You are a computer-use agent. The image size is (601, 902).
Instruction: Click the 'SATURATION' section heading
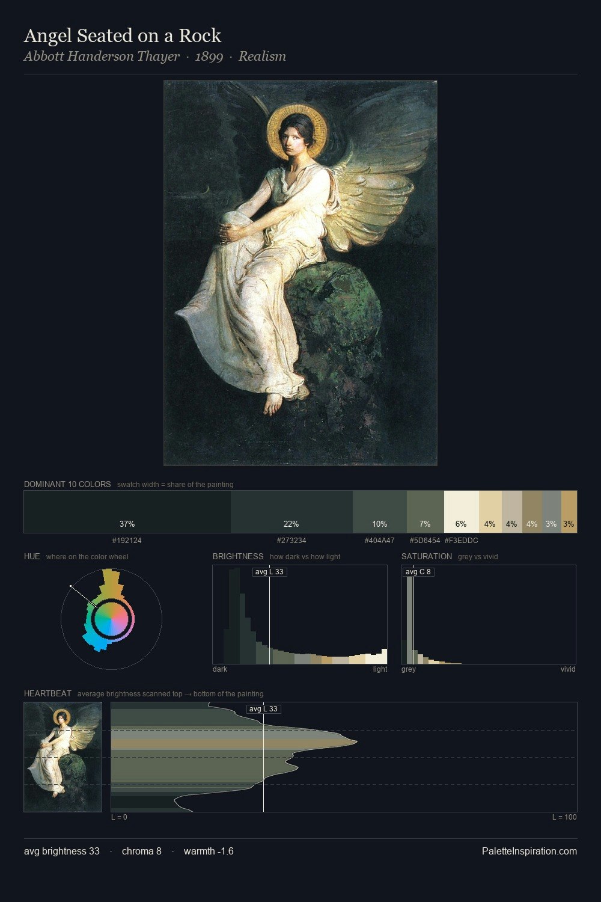coord(427,556)
